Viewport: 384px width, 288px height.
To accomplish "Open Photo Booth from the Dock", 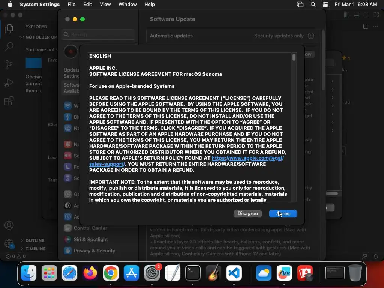I will coord(305,273).
